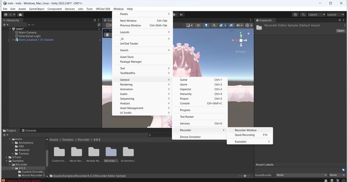This screenshot has width=348, height=182.
Task: Open the scene camera settings dropdown
Action: tap(240, 25)
